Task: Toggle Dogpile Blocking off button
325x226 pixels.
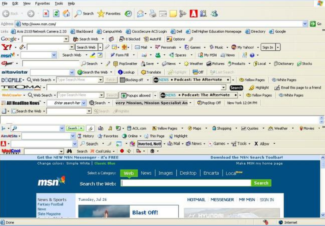Action: click(x=132, y=80)
